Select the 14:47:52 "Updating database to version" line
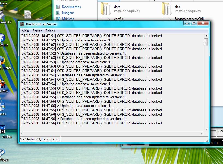Image resolution: width=223 pixels, height=164 pixels. click(x=67, y=40)
